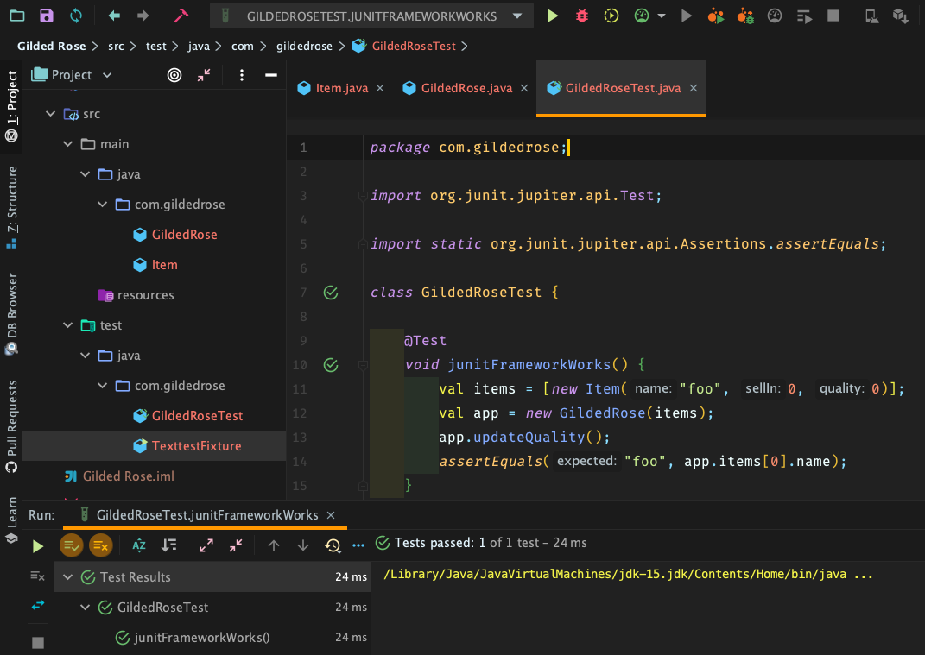Click the green Run button in the top toolbar
This screenshot has height=655, width=925.
point(553,16)
